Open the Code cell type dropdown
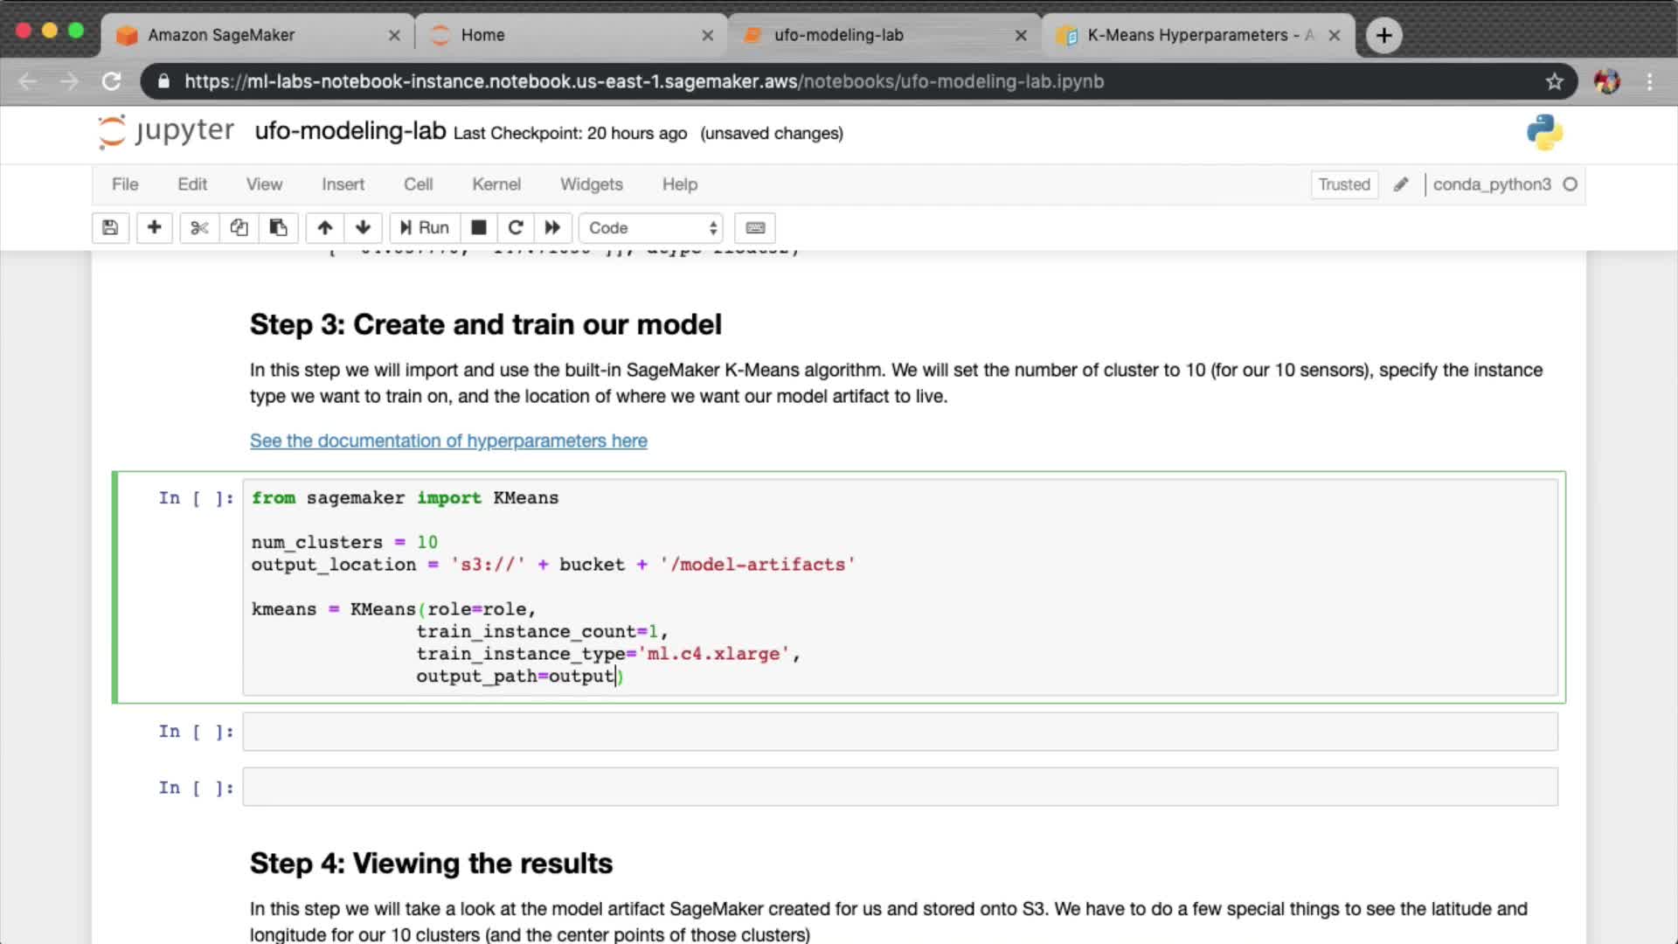This screenshot has height=944, width=1678. tap(651, 228)
